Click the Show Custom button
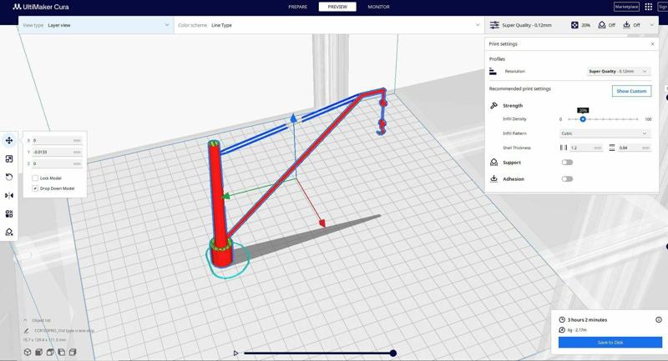Image resolution: width=668 pixels, height=361 pixels. (631, 91)
